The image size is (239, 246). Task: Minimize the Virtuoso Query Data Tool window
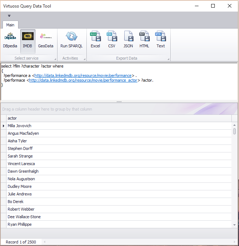pos(197,6)
